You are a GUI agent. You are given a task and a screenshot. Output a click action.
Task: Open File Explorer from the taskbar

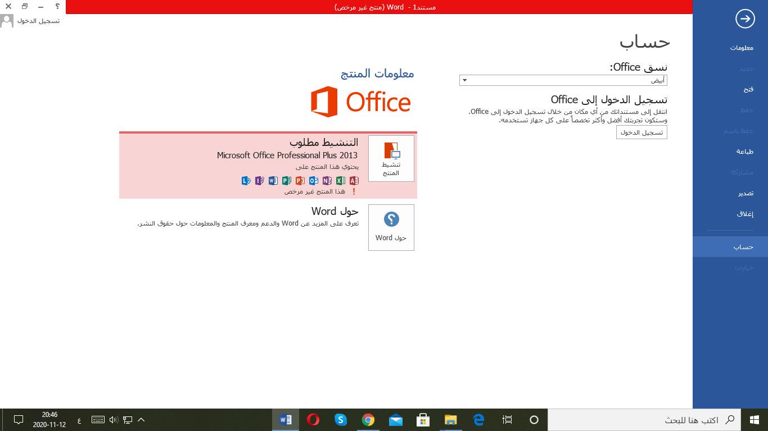(451, 420)
